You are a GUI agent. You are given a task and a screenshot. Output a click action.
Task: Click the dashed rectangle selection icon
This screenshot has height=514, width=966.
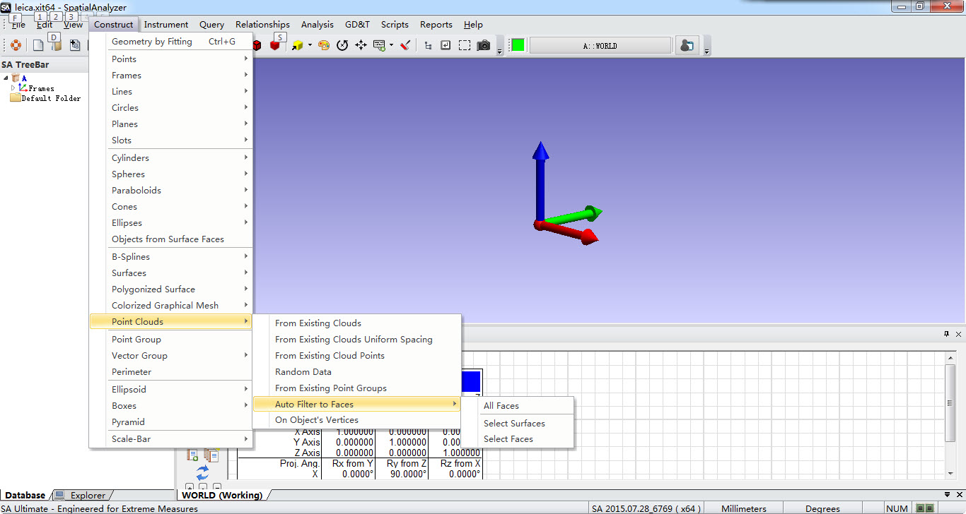(x=465, y=46)
